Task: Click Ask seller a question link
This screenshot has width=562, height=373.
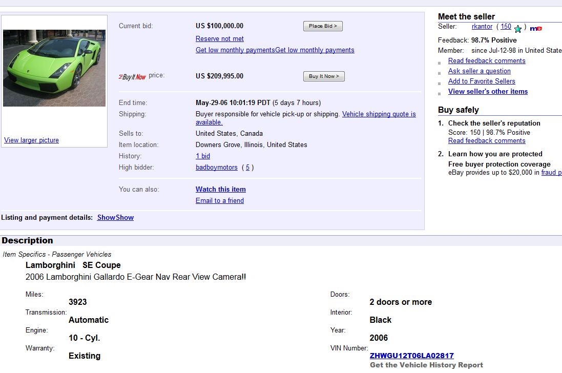Action: tap(479, 71)
